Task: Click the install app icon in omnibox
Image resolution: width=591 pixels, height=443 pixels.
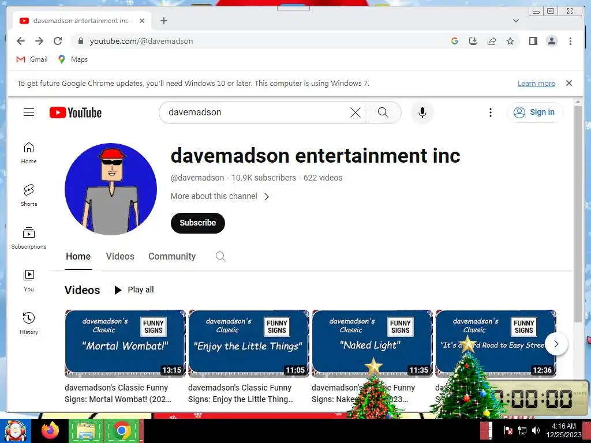Action: pos(473,41)
